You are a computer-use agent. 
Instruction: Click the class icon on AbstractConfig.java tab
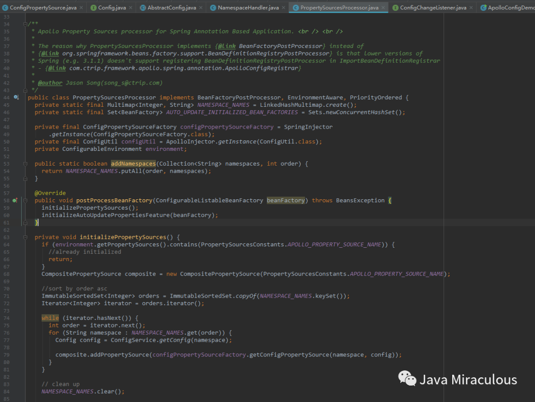click(143, 7)
